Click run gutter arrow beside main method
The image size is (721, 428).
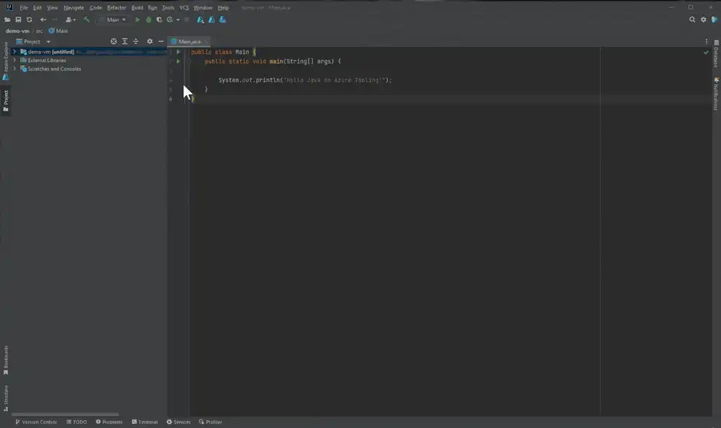[x=178, y=61]
